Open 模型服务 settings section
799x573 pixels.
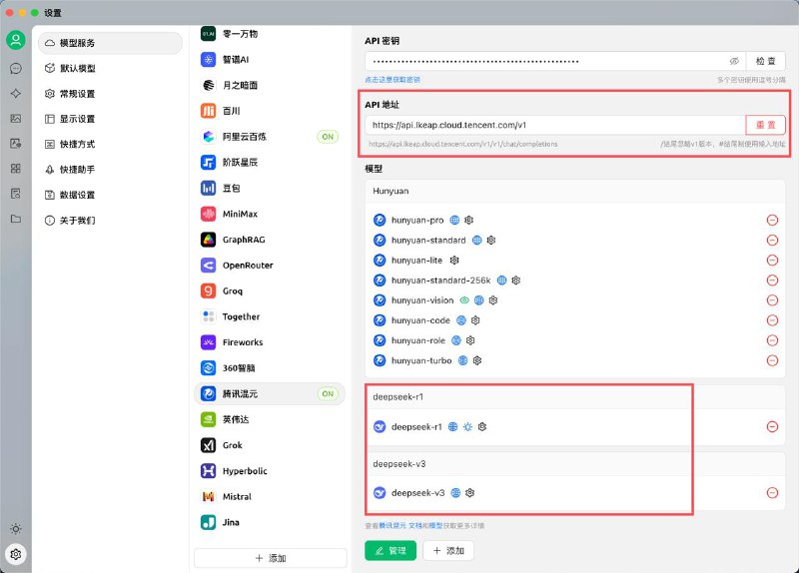tap(110, 43)
